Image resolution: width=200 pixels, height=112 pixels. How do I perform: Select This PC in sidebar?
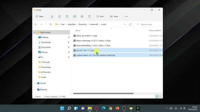43,83
